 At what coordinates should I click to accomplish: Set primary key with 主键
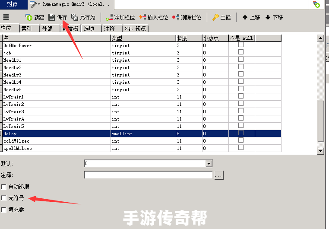tap(221, 17)
